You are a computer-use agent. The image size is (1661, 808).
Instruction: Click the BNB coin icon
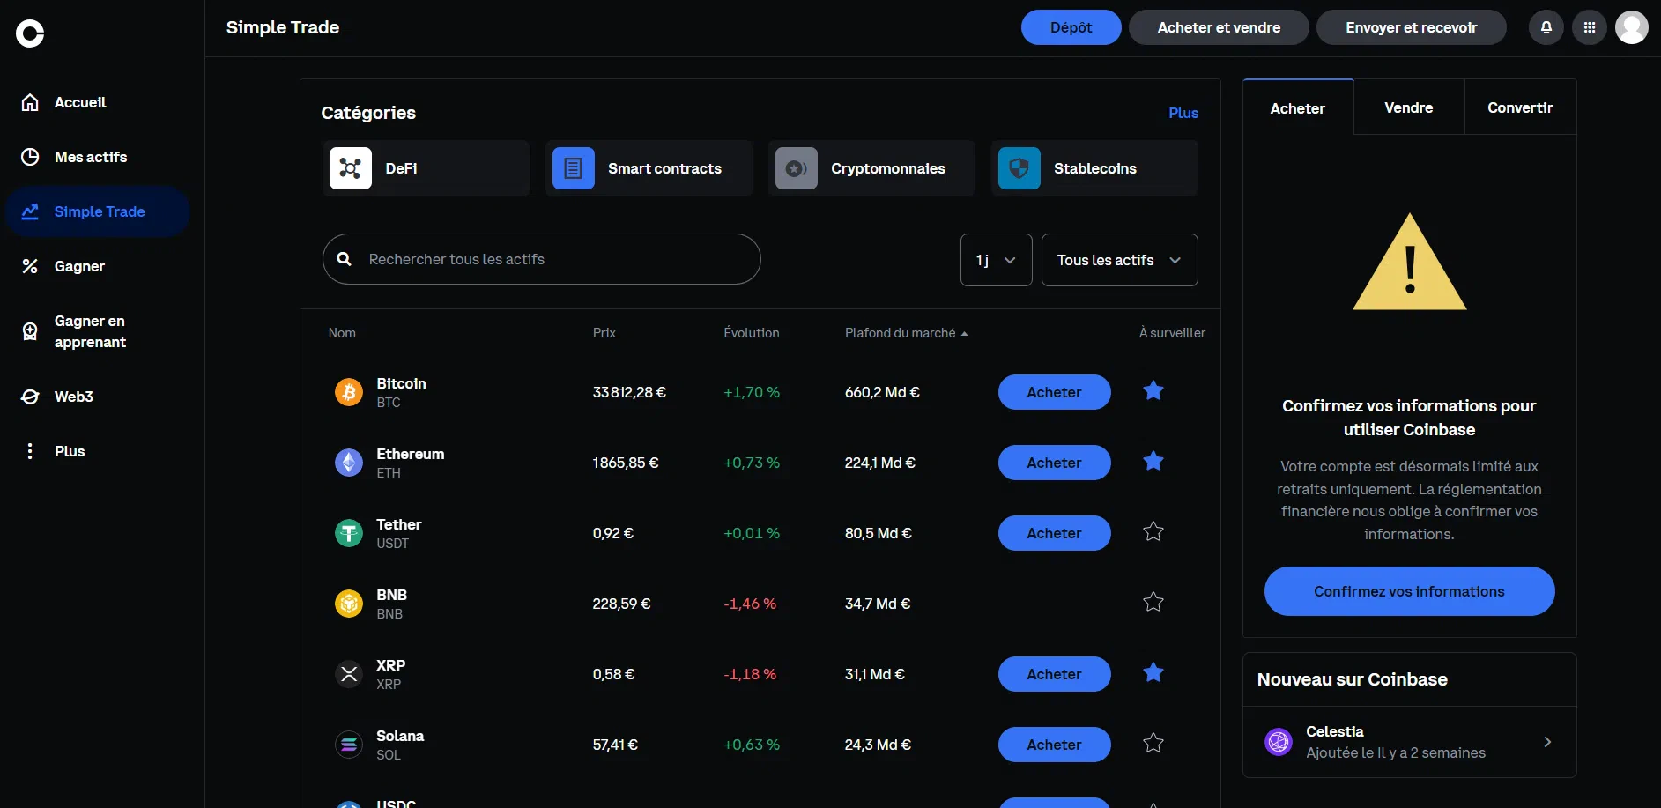click(349, 604)
